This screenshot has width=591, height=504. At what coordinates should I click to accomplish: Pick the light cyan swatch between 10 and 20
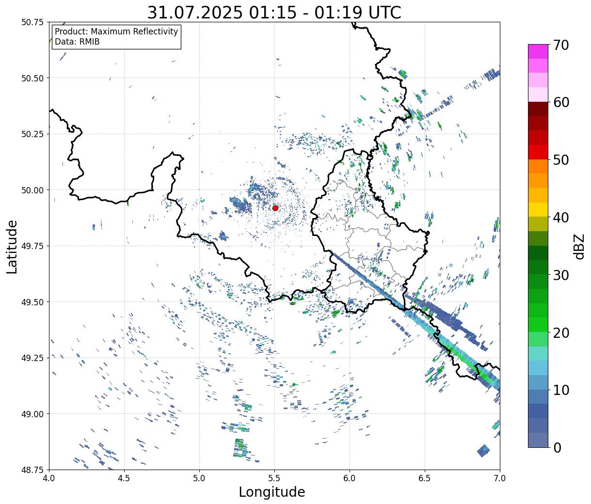[538, 368]
